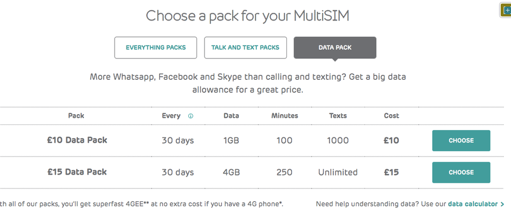
Task: Click the info icon beside the Every header
Action: (191, 116)
